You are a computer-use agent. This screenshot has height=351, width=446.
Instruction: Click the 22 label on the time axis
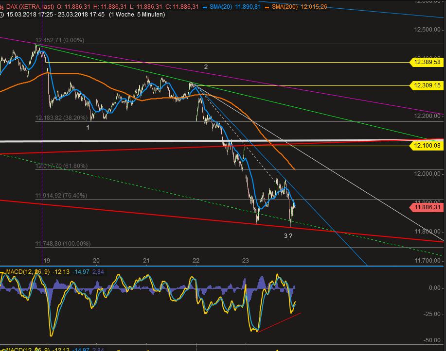[196, 261]
